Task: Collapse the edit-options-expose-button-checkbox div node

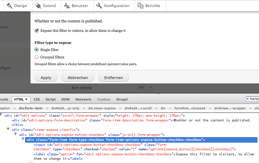Action: click(16, 135)
